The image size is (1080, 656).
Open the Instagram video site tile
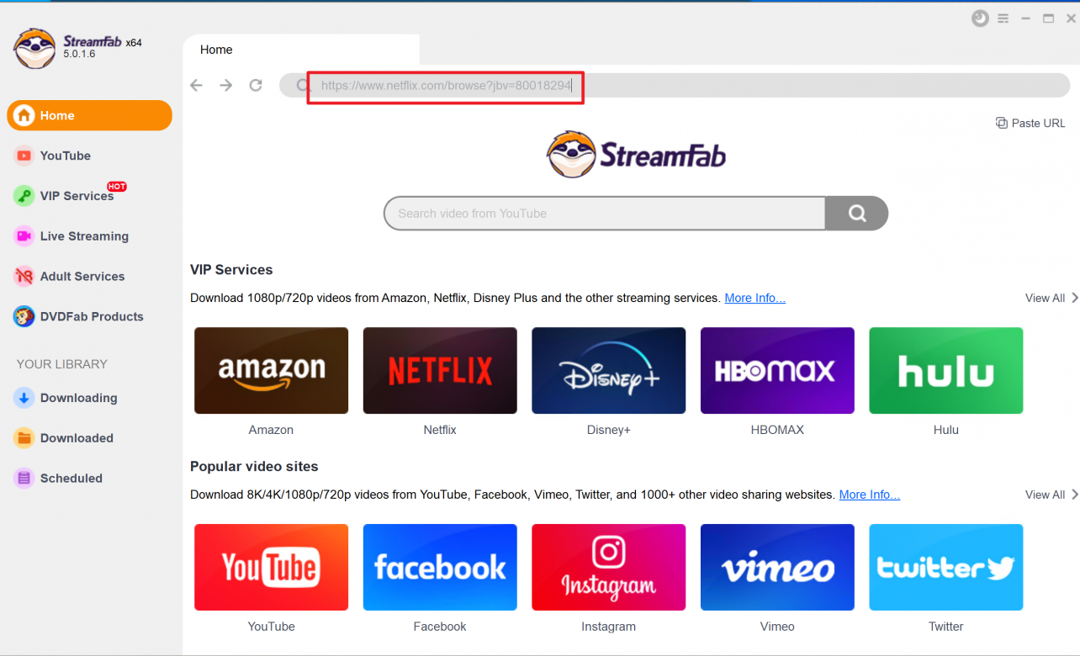click(609, 568)
